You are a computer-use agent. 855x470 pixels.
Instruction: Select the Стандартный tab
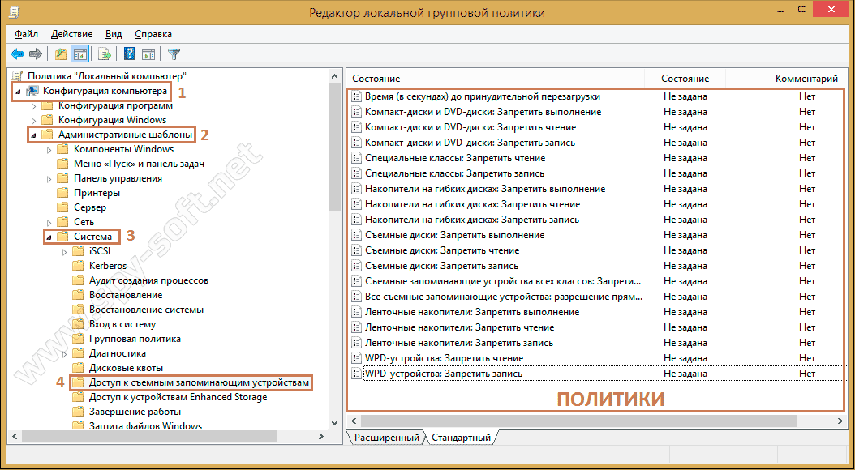(x=461, y=438)
